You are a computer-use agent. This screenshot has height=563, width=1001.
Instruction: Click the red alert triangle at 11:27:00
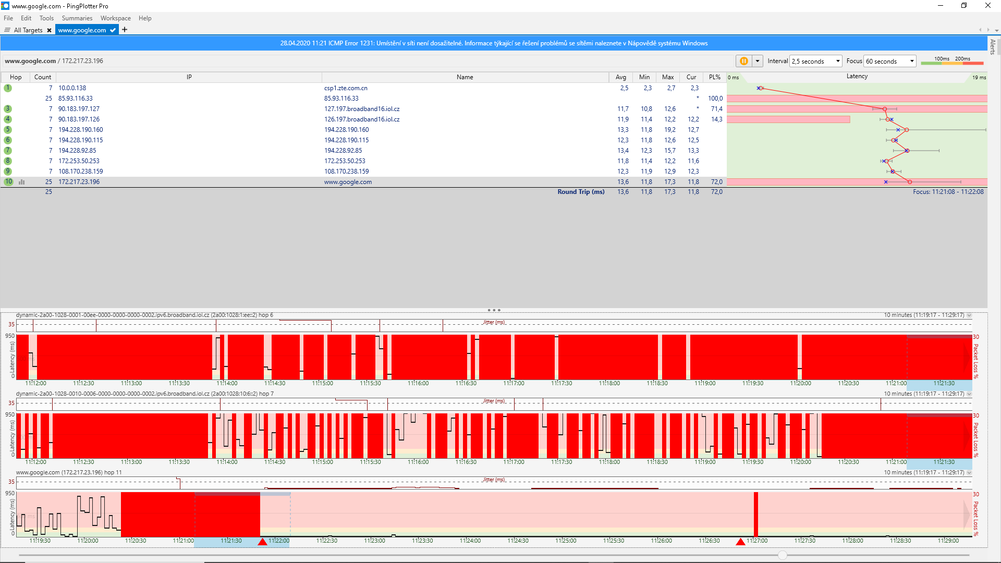click(x=740, y=542)
